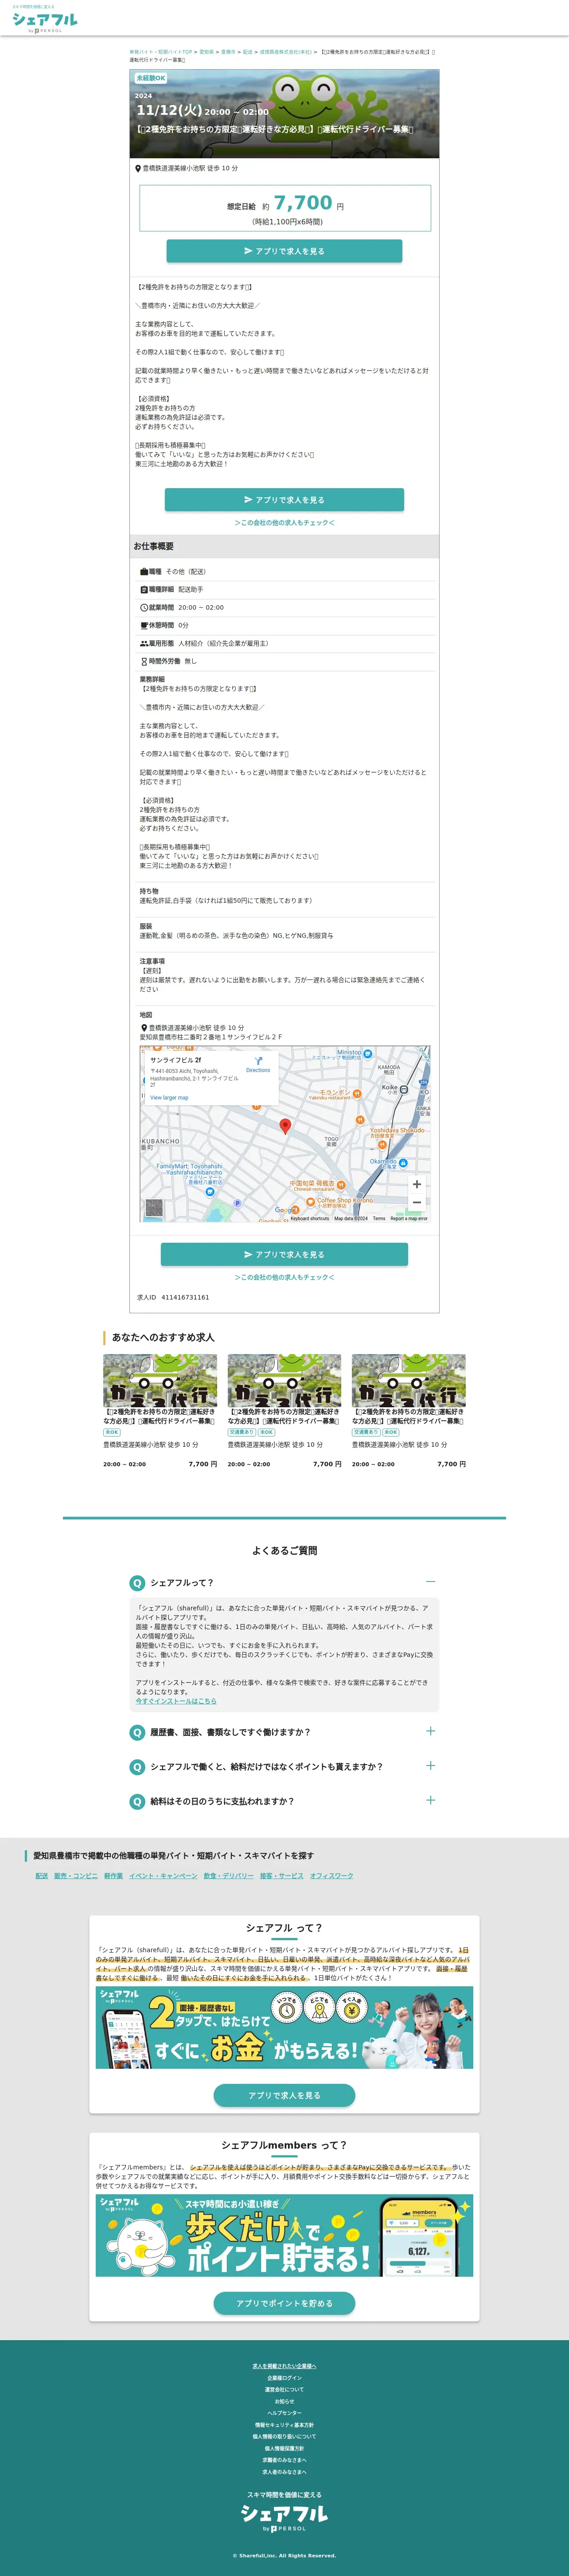Go to 豊橋市 breadcrumb
The height and width of the screenshot is (2576, 569).
click(228, 52)
